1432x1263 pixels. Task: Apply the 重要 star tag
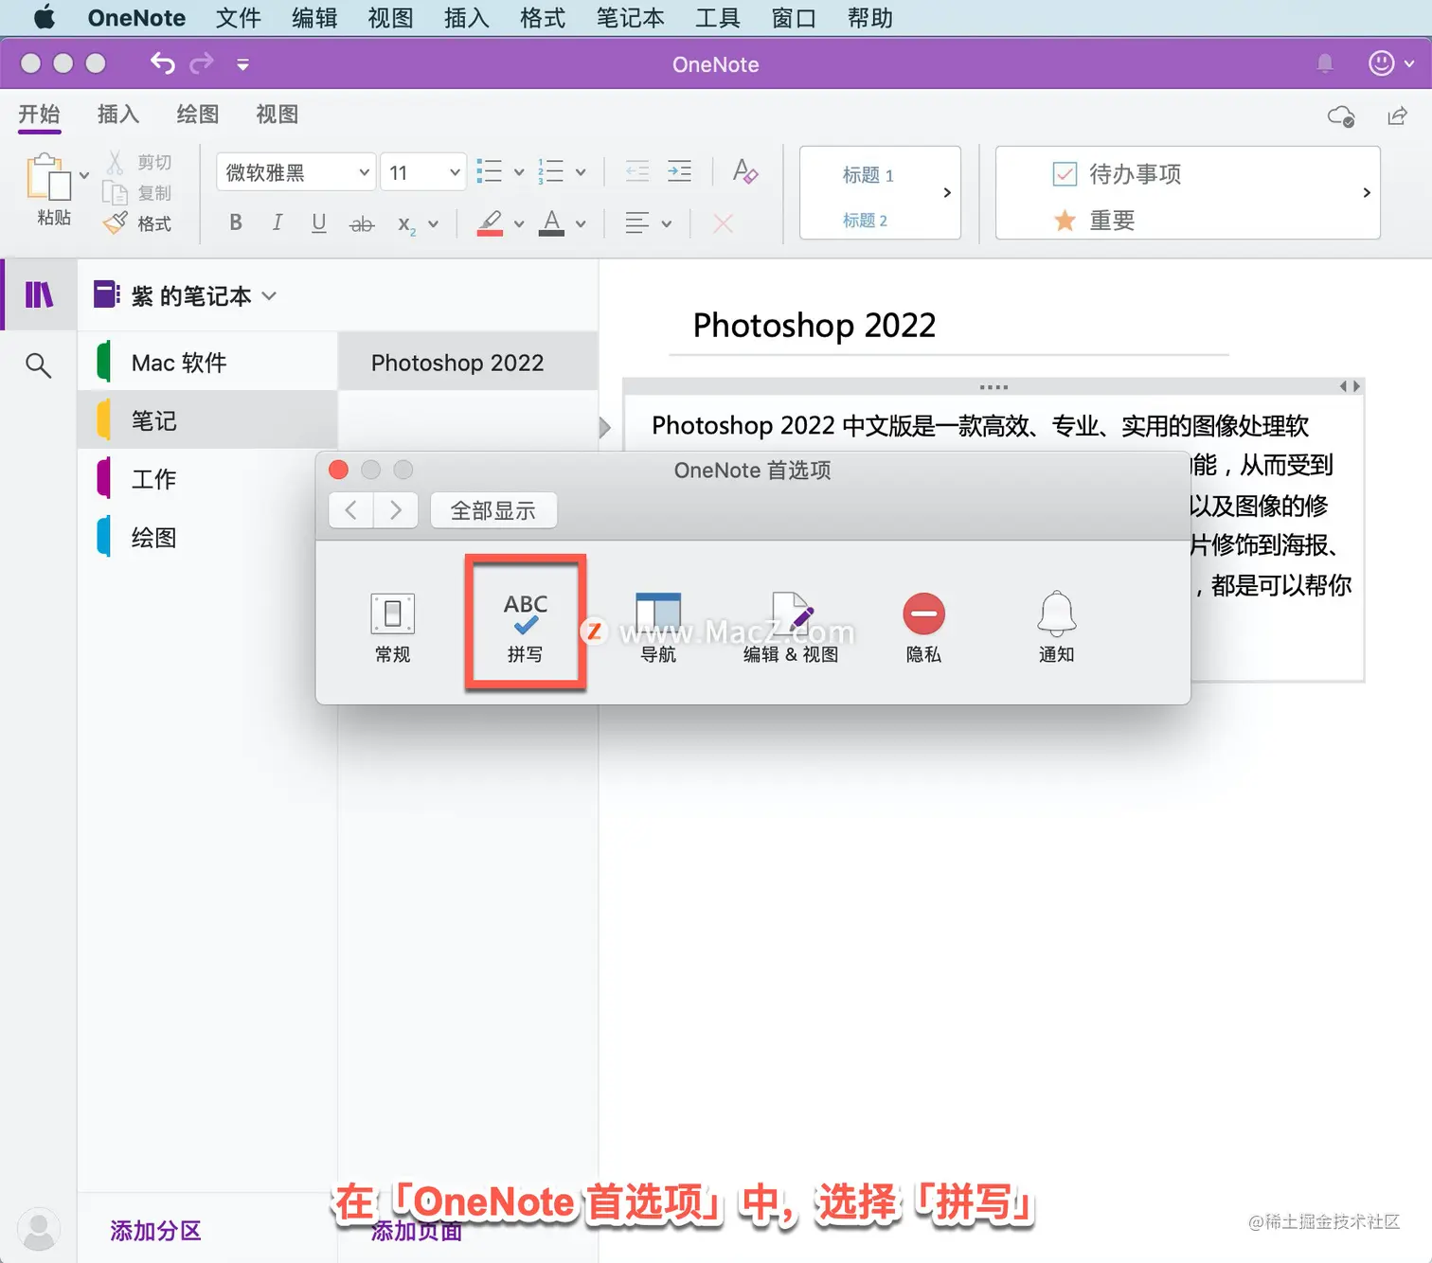(x=1094, y=221)
